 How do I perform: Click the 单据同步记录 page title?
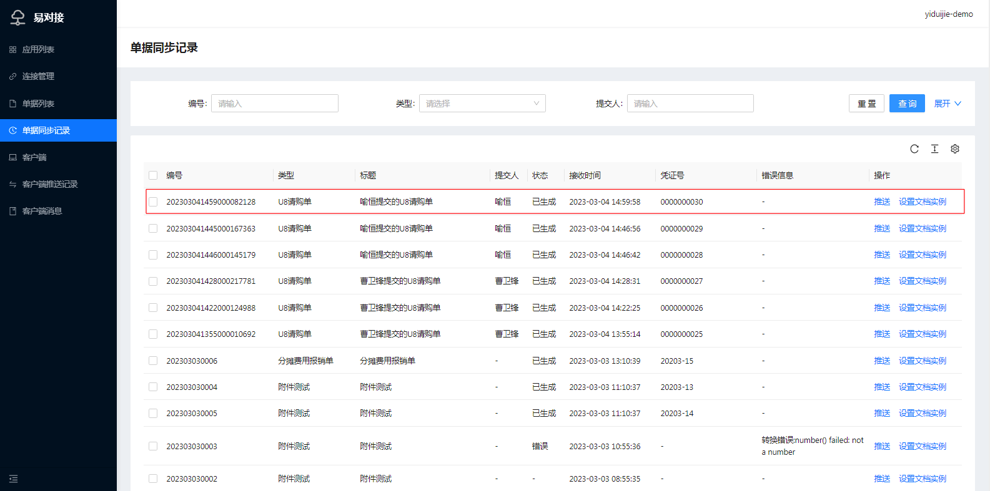[164, 47]
